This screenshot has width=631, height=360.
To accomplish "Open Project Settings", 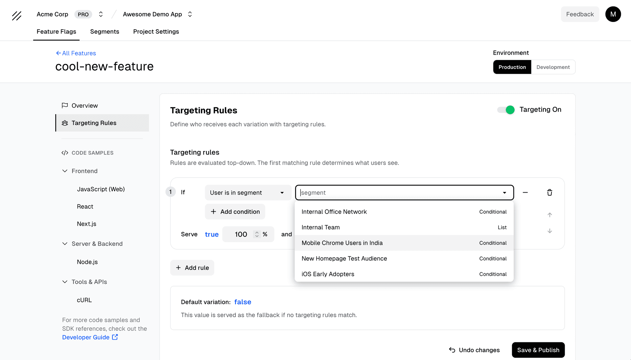I will pyautogui.click(x=156, y=32).
